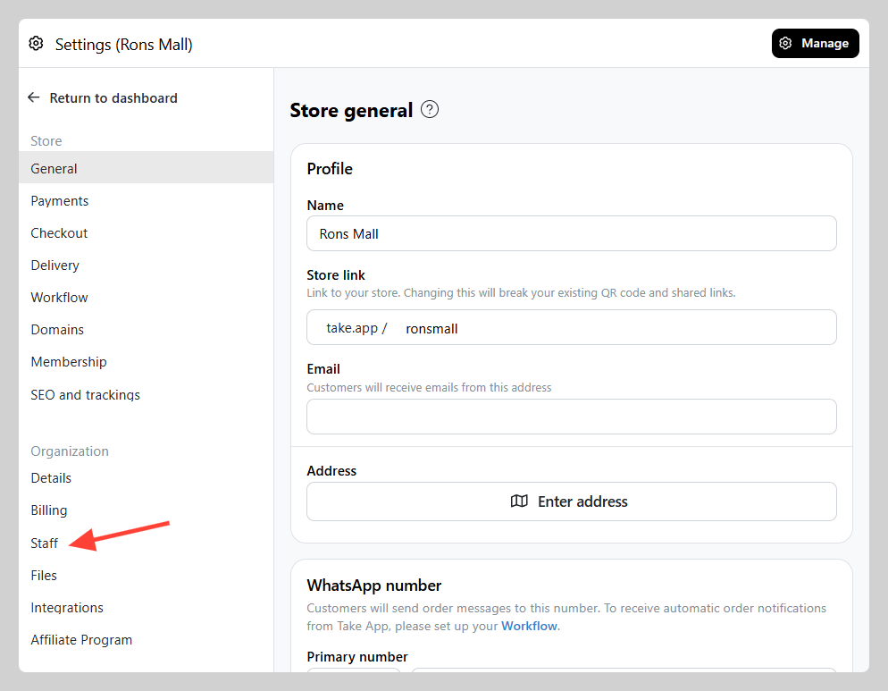Click the Primary number label
The width and height of the screenshot is (888, 691).
357,657
